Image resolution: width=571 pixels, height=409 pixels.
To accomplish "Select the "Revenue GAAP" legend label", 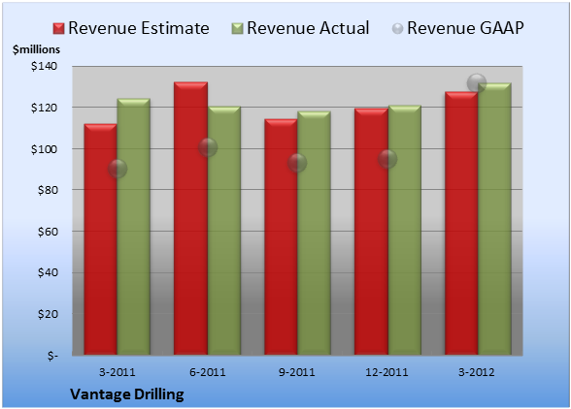I will [x=465, y=28].
